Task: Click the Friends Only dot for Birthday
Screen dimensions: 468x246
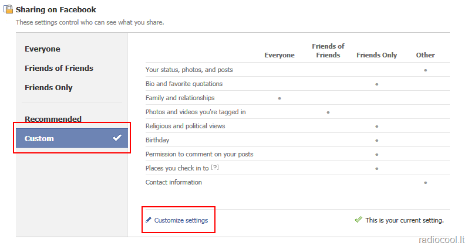Action: coord(376,140)
